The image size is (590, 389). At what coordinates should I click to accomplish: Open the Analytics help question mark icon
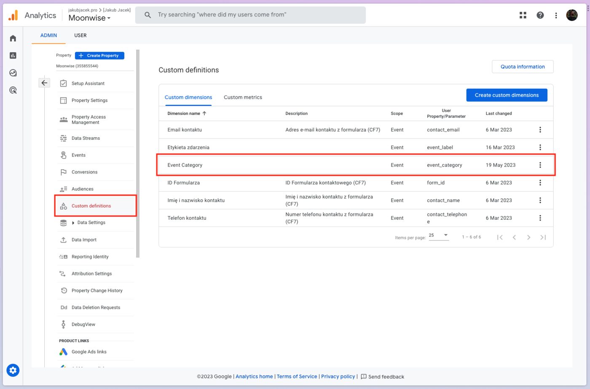tap(540, 15)
